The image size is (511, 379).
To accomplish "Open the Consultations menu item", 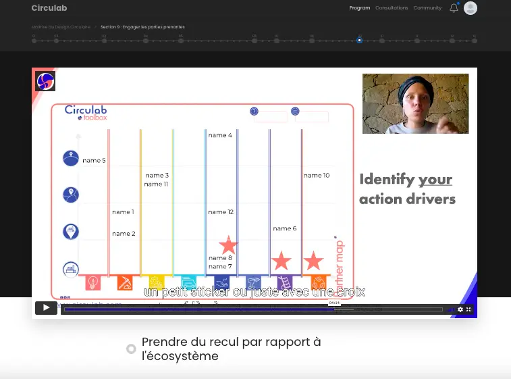I will tap(392, 8).
